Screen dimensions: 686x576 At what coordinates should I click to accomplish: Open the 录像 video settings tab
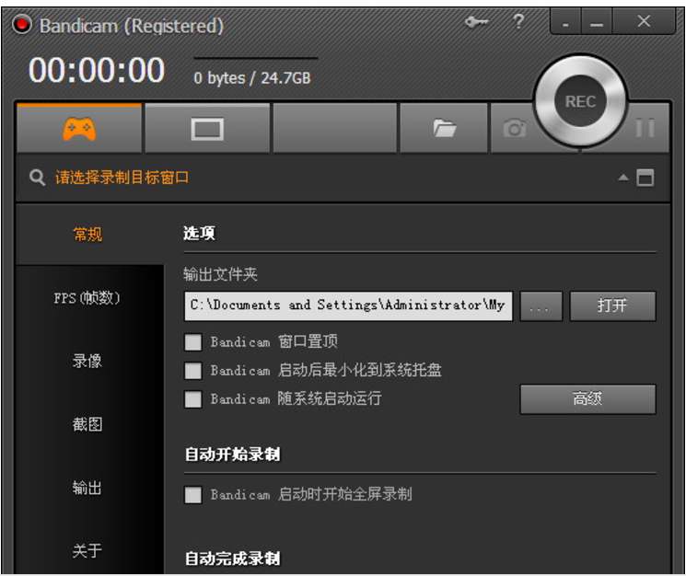(x=87, y=361)
